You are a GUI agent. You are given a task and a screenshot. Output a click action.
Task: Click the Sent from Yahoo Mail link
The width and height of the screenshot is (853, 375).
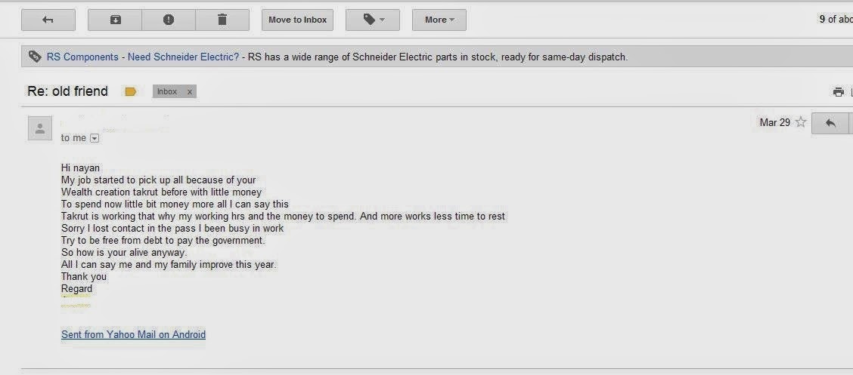point(133,334)
